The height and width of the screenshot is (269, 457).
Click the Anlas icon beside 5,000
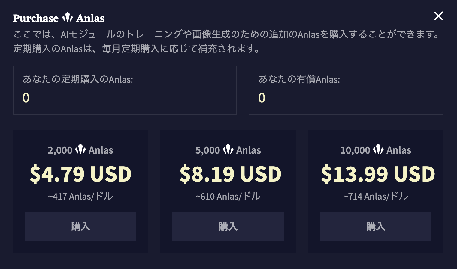228,149
